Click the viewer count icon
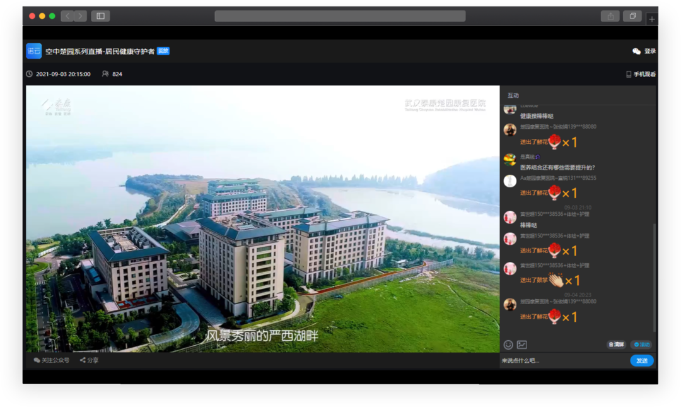This screenshot has width=681, height=407. click(105, 74)
